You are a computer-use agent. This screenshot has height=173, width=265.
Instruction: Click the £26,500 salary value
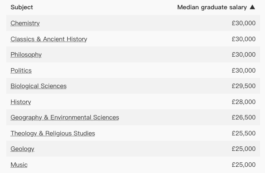coord(244,117)
